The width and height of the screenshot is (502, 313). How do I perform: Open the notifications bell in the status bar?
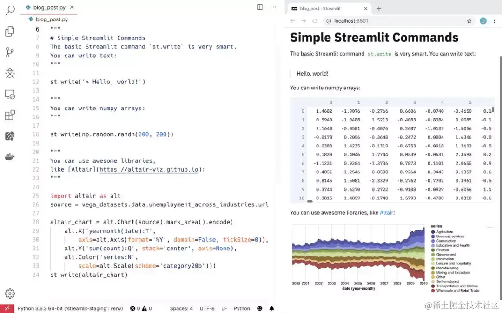[x=271, y=308]
